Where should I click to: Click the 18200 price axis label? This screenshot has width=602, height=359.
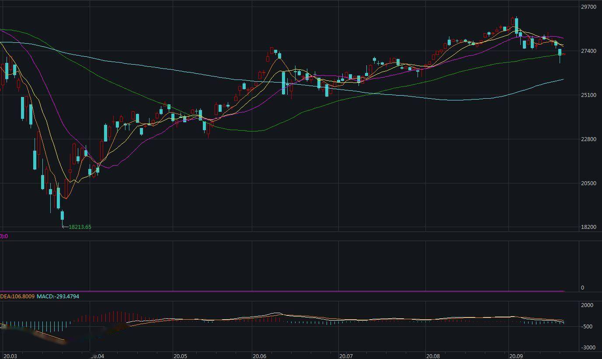coord(588,227)
